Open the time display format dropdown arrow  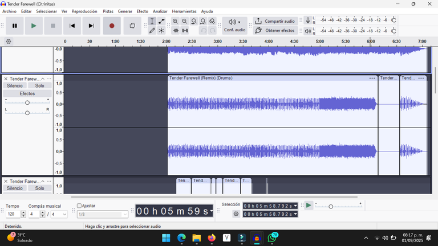(212, 211)
